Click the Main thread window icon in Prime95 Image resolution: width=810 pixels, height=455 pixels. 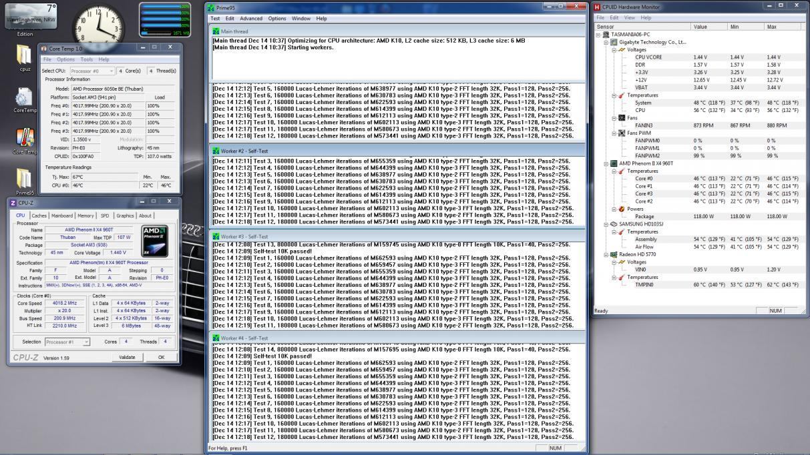pyautogui.click(x=216, y=31)
